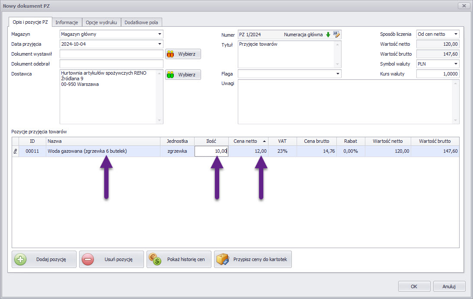Click the coins icon on Pokaż historię cen
The height and width of the screenshot is (299, 473).
tap(155, 259)
